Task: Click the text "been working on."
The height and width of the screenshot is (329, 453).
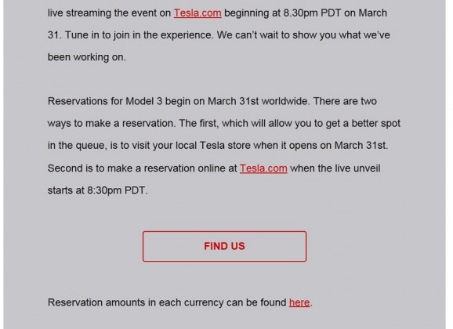Action: pyautogui.click(x=87, y=57)
